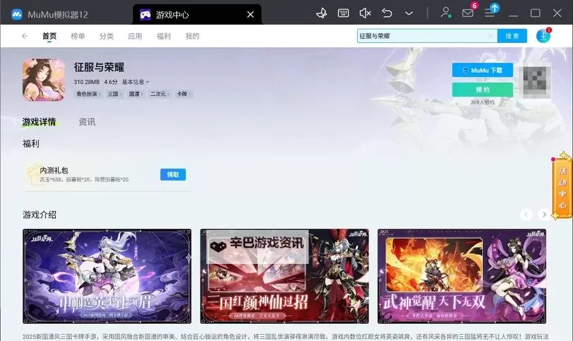
Task: Clear the search field with X icon
Action: (491, 36)
